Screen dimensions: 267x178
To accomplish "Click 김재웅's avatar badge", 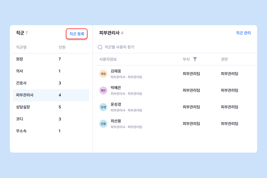I will [x=103, y=74].
